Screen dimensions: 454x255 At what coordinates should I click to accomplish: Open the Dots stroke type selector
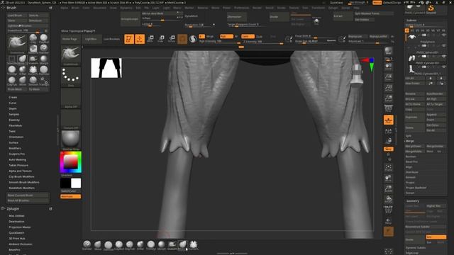(x=71, y=76)
